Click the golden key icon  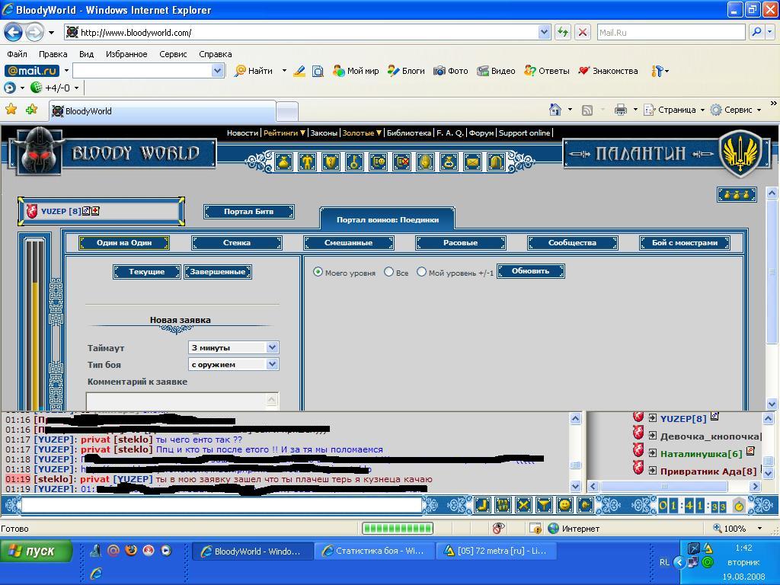point(354,161)
